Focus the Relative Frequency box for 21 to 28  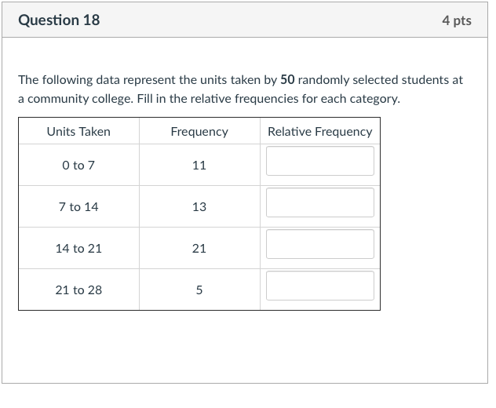tap(319, 286)
